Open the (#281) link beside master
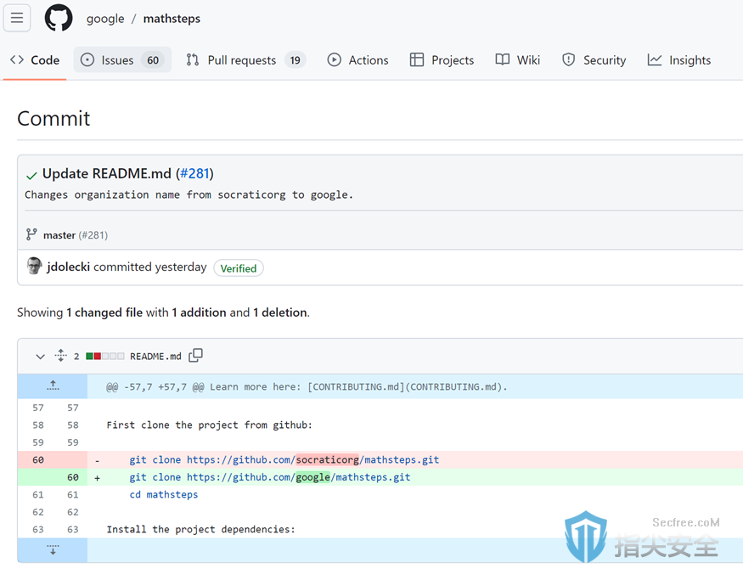This screenshot has height=574, width=743. pyautogui.click(x=93, y=235)
